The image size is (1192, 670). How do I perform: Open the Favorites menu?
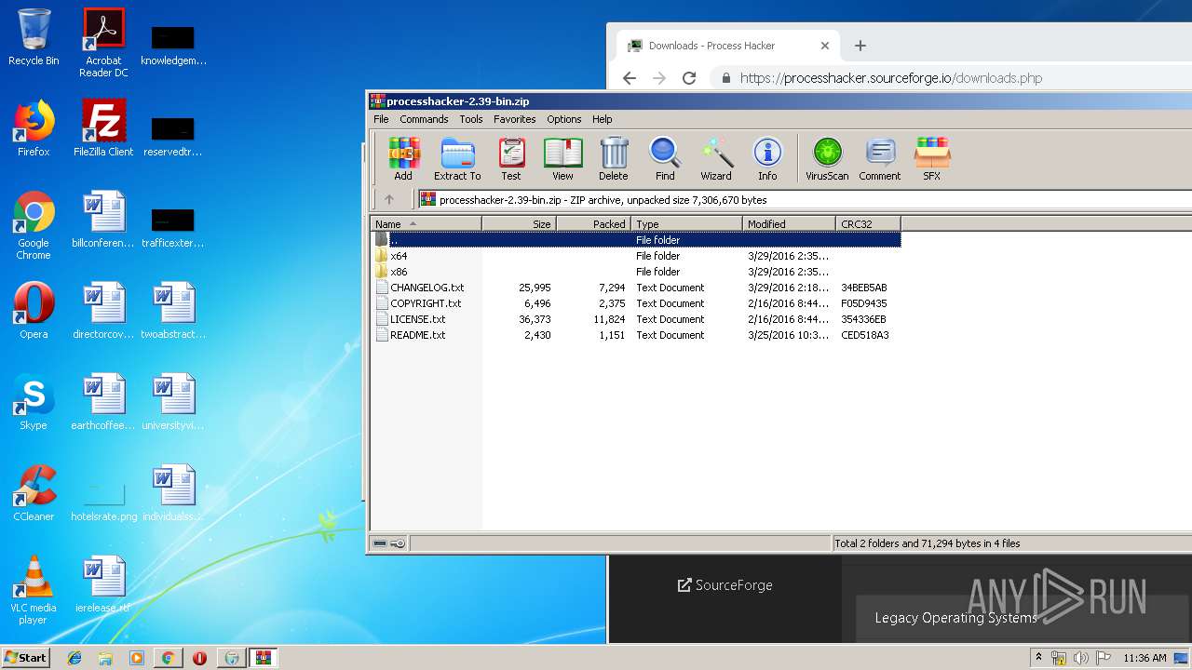[514, 119]
